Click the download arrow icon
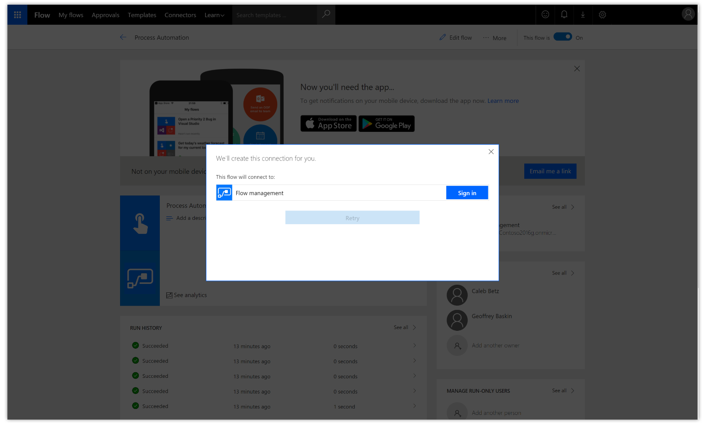Screen dimensions: 705x426 pos(583,15)
